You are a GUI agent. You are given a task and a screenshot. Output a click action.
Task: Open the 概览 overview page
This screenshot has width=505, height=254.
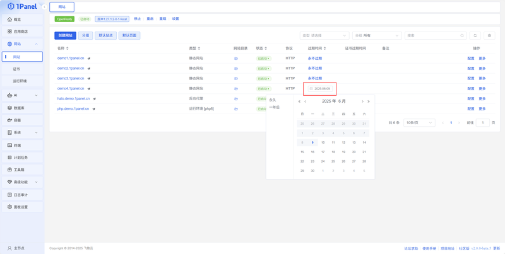point(22,20)
